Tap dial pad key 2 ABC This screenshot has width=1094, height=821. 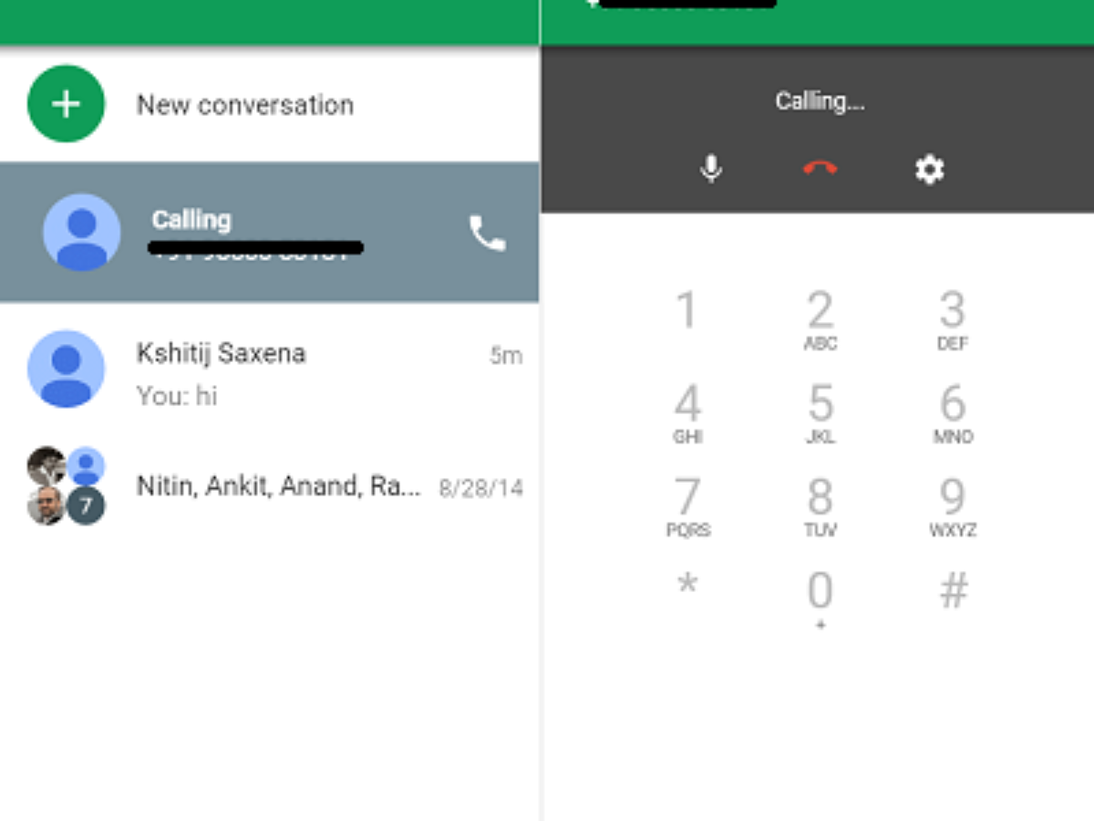point(820,319)
